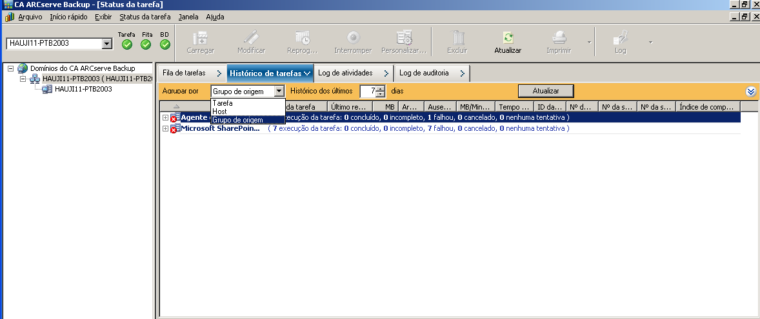Click the Modificar toolbar icon

click(x=251, y=38)
